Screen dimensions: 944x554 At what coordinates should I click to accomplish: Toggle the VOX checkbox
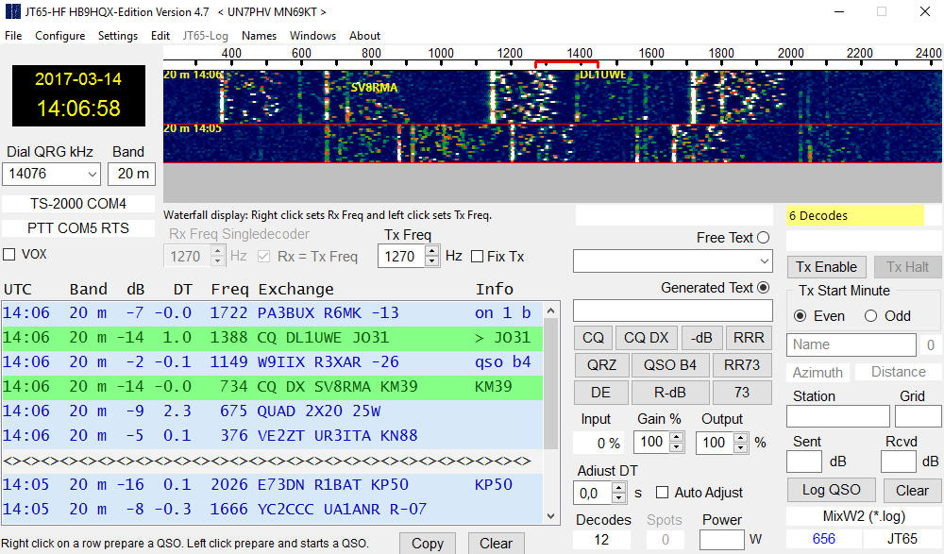[x=9, y=254]
